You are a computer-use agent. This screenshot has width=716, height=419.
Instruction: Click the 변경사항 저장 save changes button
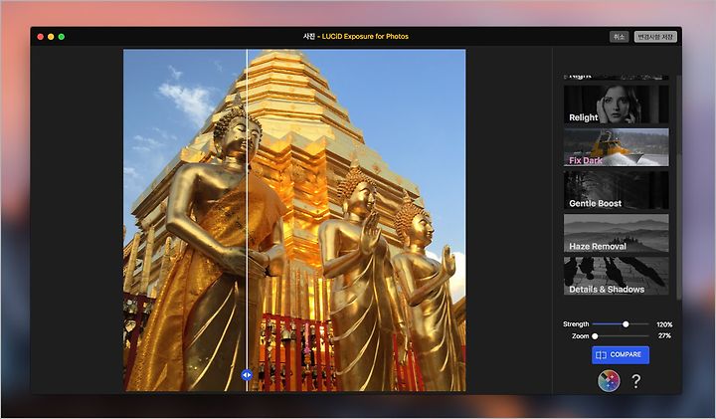[x=655, y=37]
